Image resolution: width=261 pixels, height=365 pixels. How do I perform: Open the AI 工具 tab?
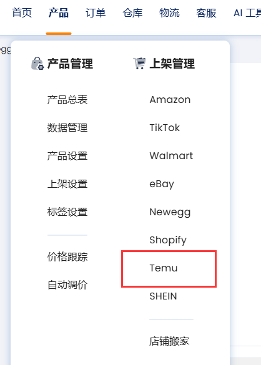pos(247,12)
